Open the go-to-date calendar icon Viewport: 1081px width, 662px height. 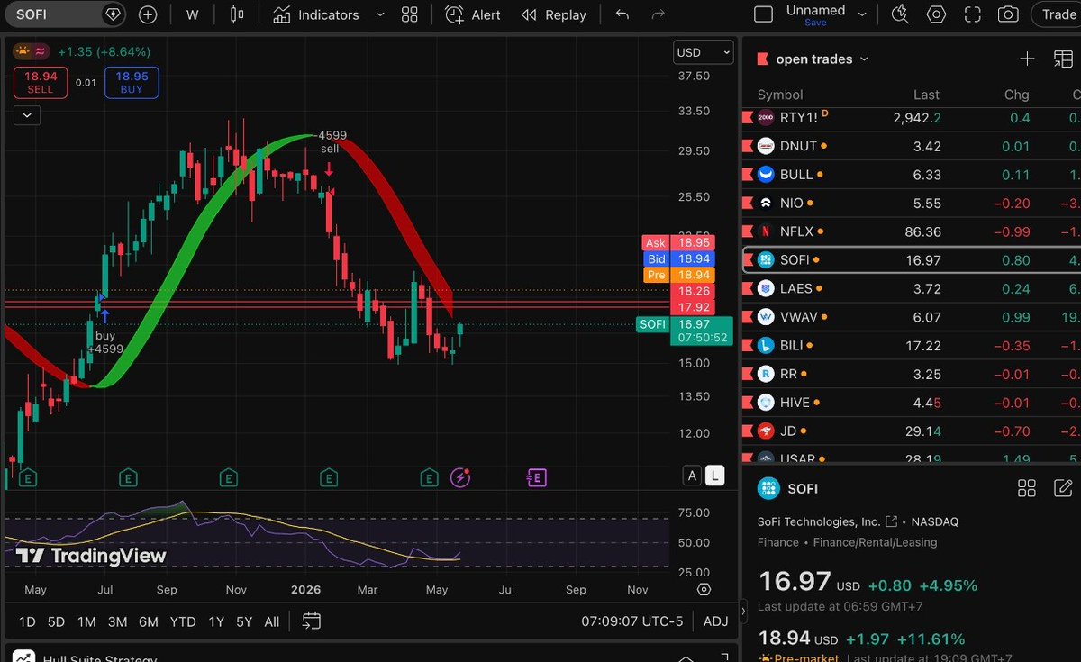pos(312,621)
